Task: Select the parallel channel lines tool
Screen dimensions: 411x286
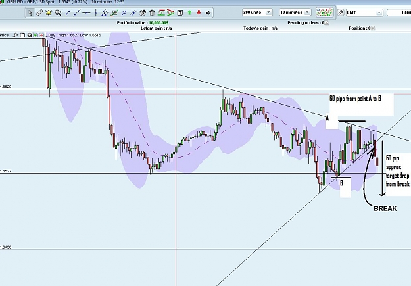Action: click(x=105, y=12)
